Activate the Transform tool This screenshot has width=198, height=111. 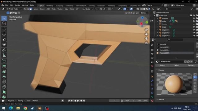click(x=4, y=44)
